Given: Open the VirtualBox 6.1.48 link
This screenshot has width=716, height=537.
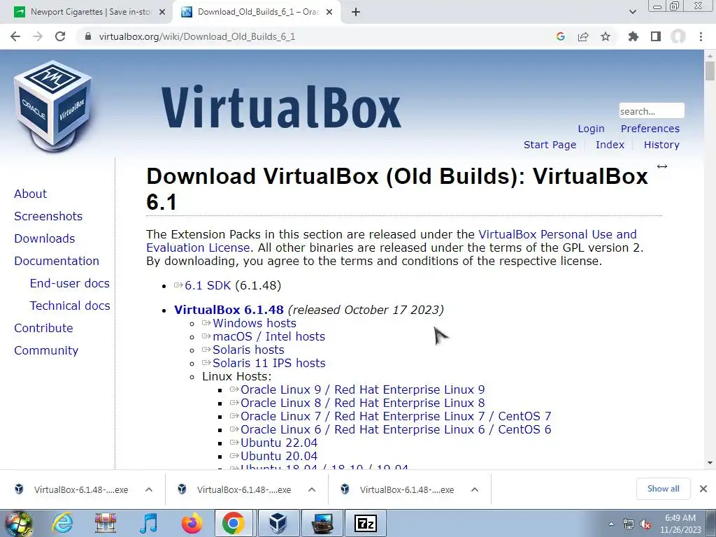Looking at the screenshot, I should point(229,310).
